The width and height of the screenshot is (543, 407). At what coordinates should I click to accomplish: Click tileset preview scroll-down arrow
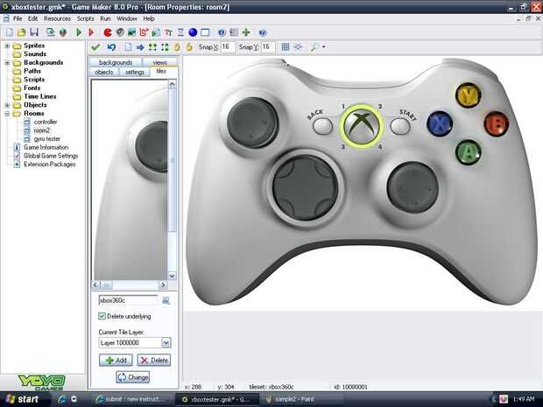tap(173, 276)
